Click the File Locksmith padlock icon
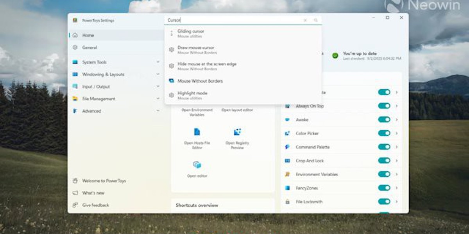The image size is (469, 234). [x=287, y=202]
